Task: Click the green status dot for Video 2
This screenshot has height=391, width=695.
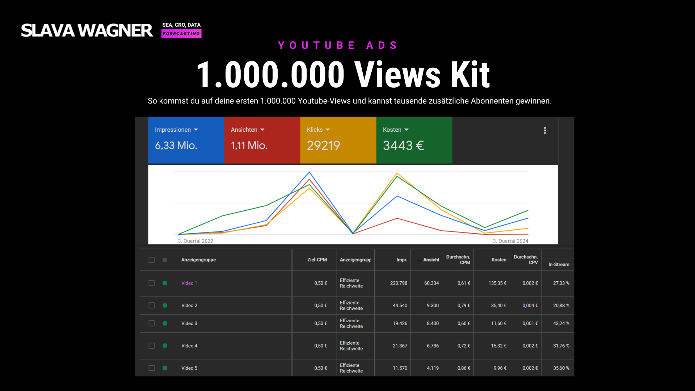Action: (165, 306)
